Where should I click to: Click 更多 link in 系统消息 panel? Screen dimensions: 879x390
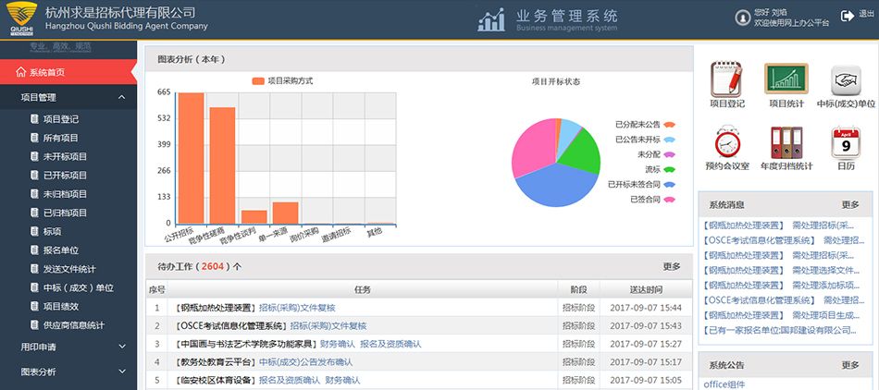[x=849, y=204]
